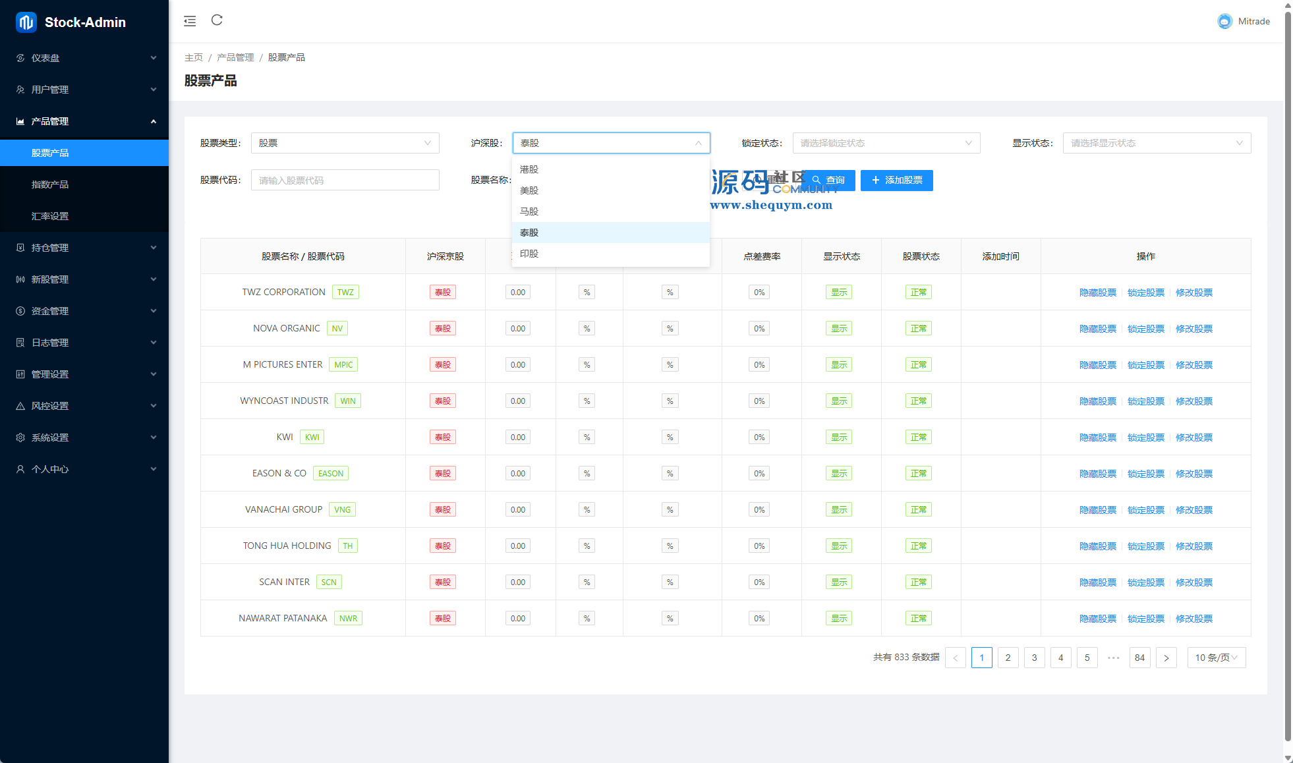Click 修改股票 link for SCAN INTER

tap(1193, 582)
